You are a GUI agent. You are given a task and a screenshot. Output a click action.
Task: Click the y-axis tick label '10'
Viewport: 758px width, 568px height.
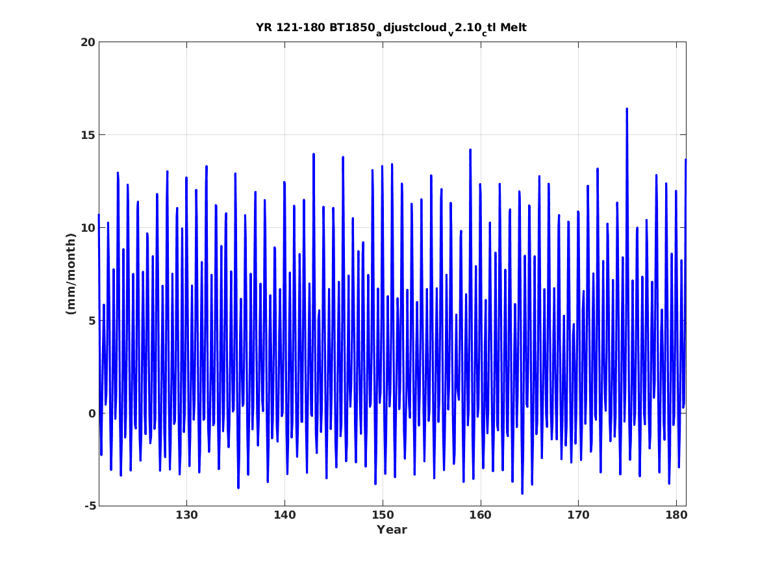click(x=88, y=227)
